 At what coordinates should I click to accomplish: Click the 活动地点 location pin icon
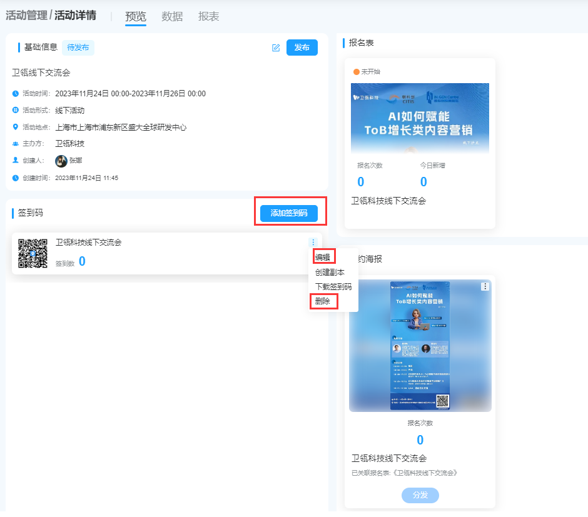pyautogui.click(x=16, y=127)
